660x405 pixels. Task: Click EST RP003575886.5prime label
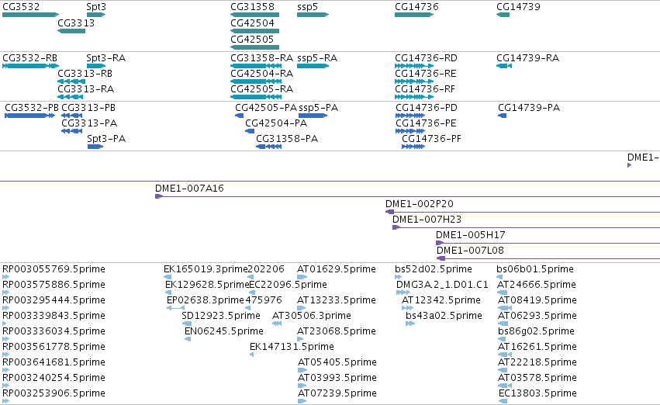[x=54, y=285]
